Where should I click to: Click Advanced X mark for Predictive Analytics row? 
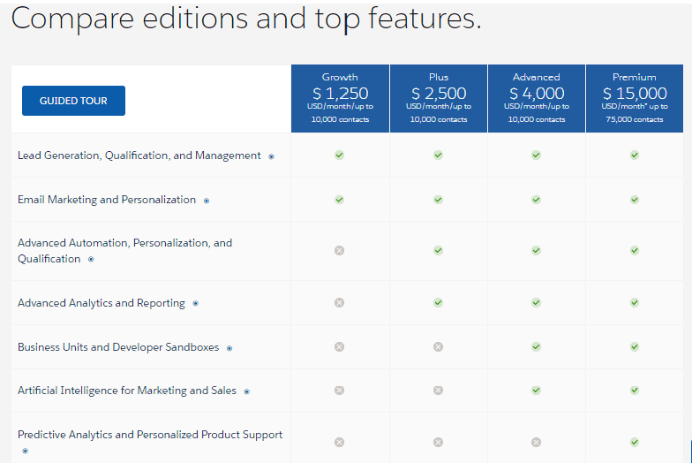tap(537, 442)
